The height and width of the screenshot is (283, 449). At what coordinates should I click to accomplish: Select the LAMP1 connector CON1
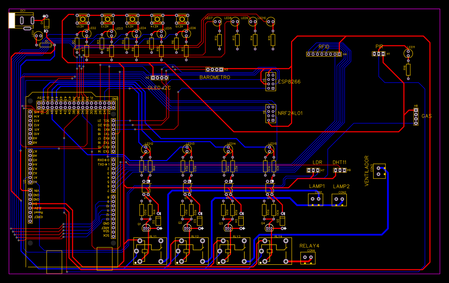pos(316,200)
